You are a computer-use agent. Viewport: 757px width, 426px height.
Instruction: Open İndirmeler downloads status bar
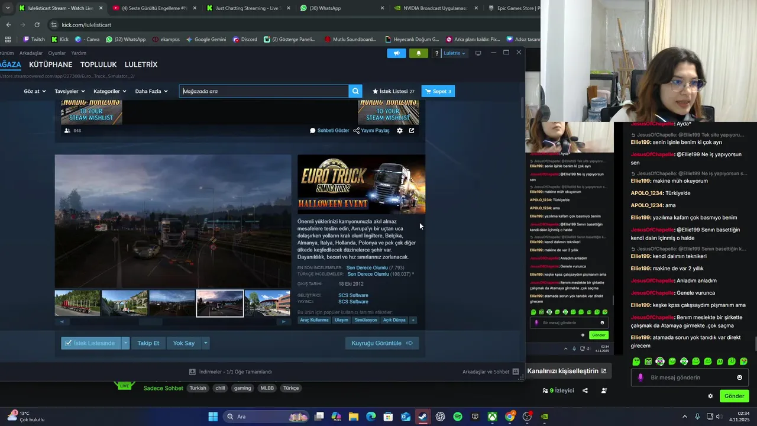(231, 372)
